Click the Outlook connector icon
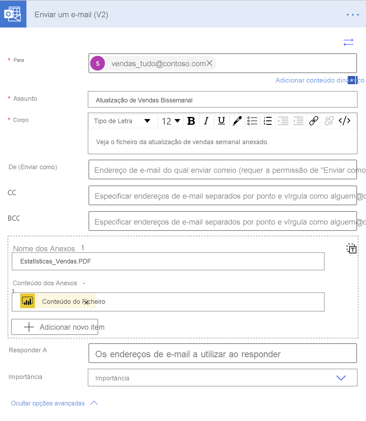 (13, 14)
